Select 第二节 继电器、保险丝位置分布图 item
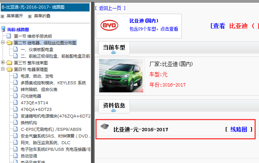 45,43
